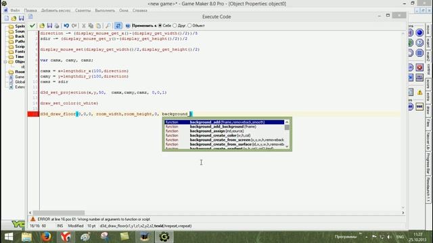Apply code to Себе (self) option
This screenshot has height=243, width=433.
click(x=165, y=26)
